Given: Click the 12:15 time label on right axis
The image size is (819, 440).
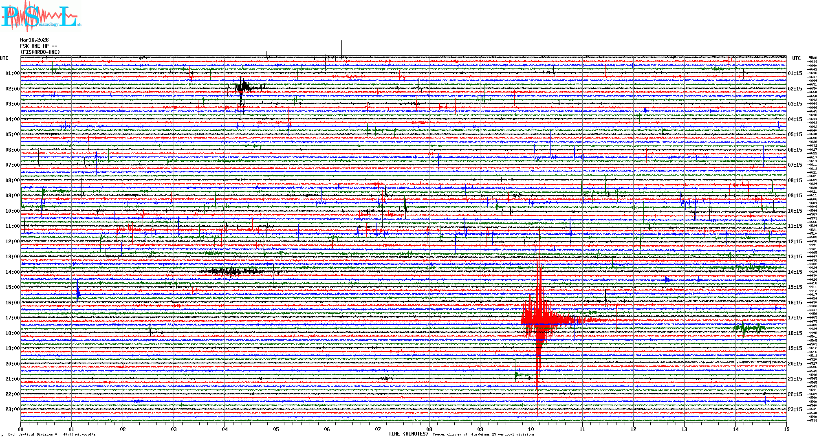Looking at the screenshot, I should click(795, 242).
